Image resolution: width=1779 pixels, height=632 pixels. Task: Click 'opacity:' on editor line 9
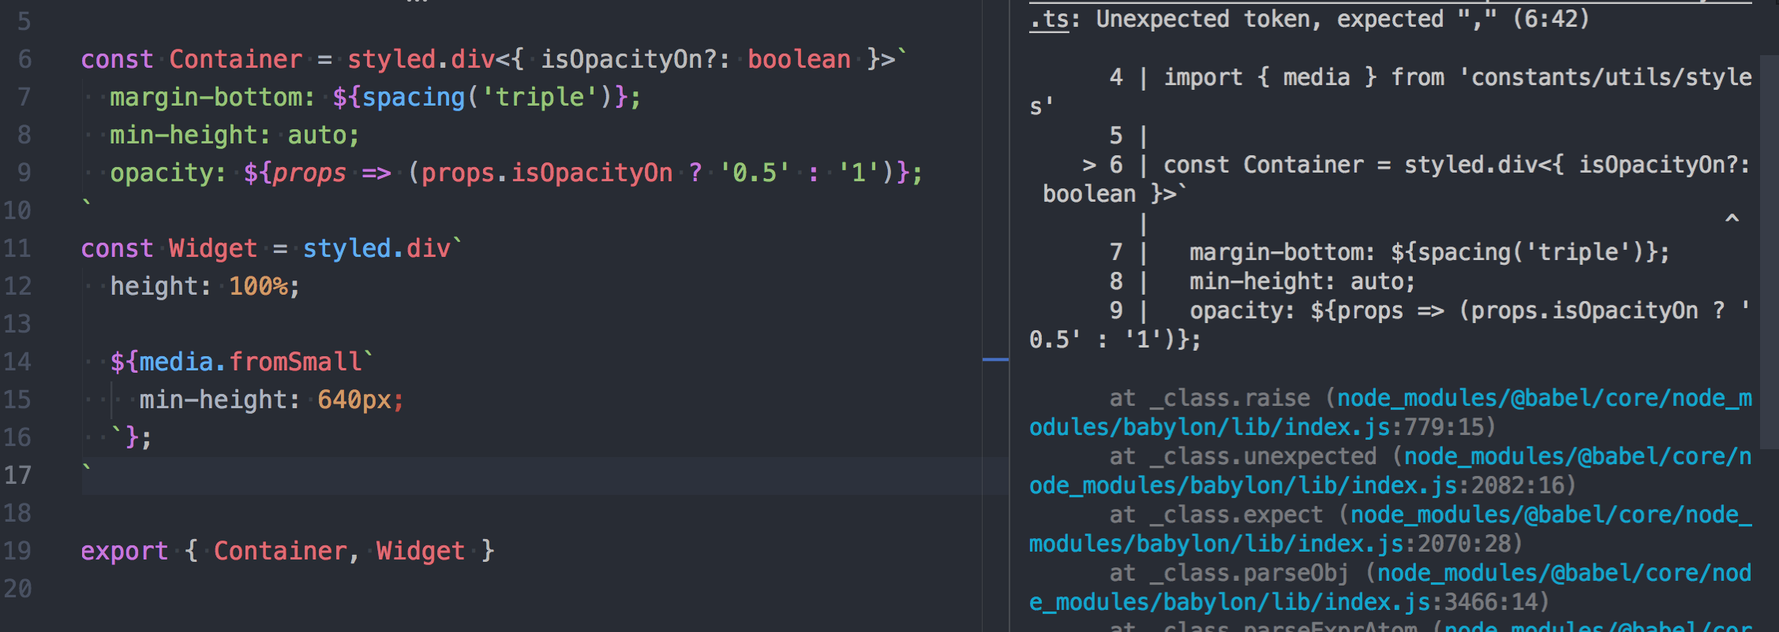click(x=168, y=173)
